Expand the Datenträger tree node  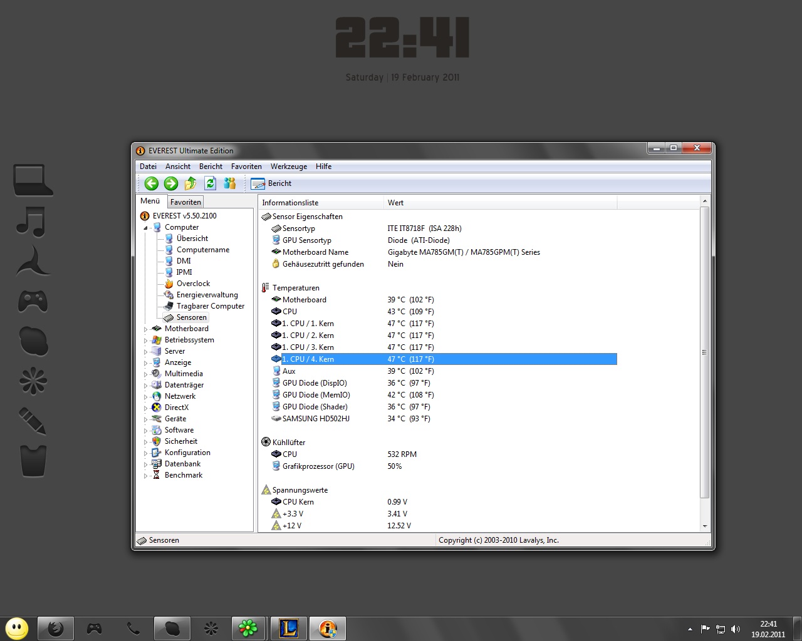tap(145, 386)
